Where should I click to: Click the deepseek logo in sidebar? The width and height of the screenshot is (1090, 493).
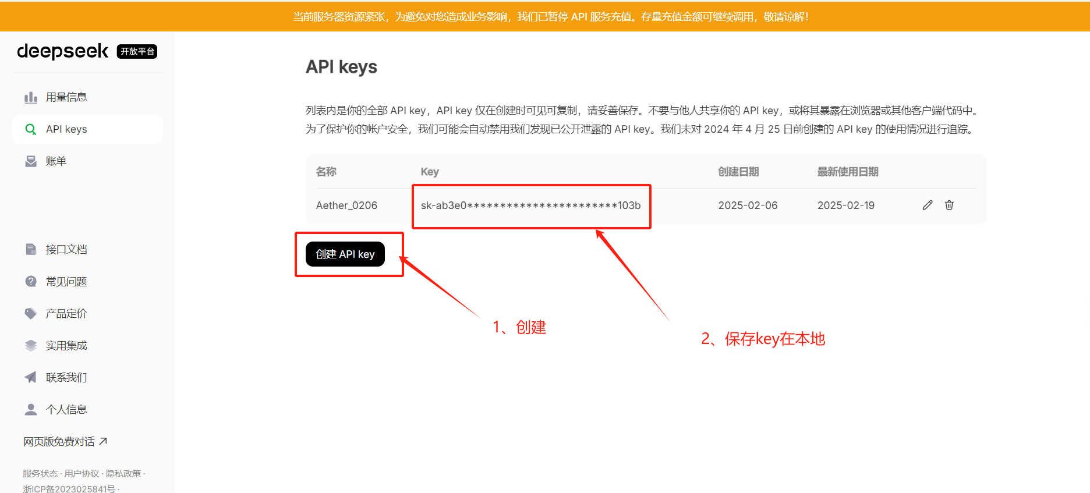(x=63, y=51)
